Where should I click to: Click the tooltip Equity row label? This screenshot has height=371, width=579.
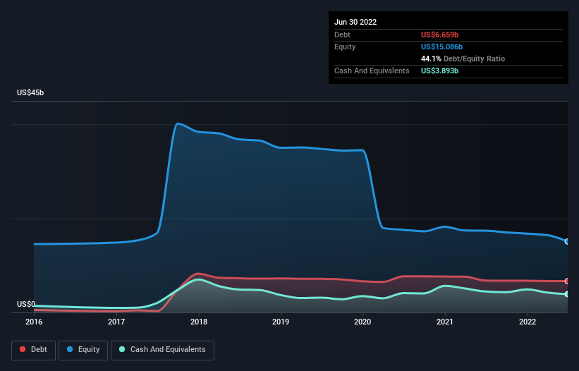click(x=345, y=47)
